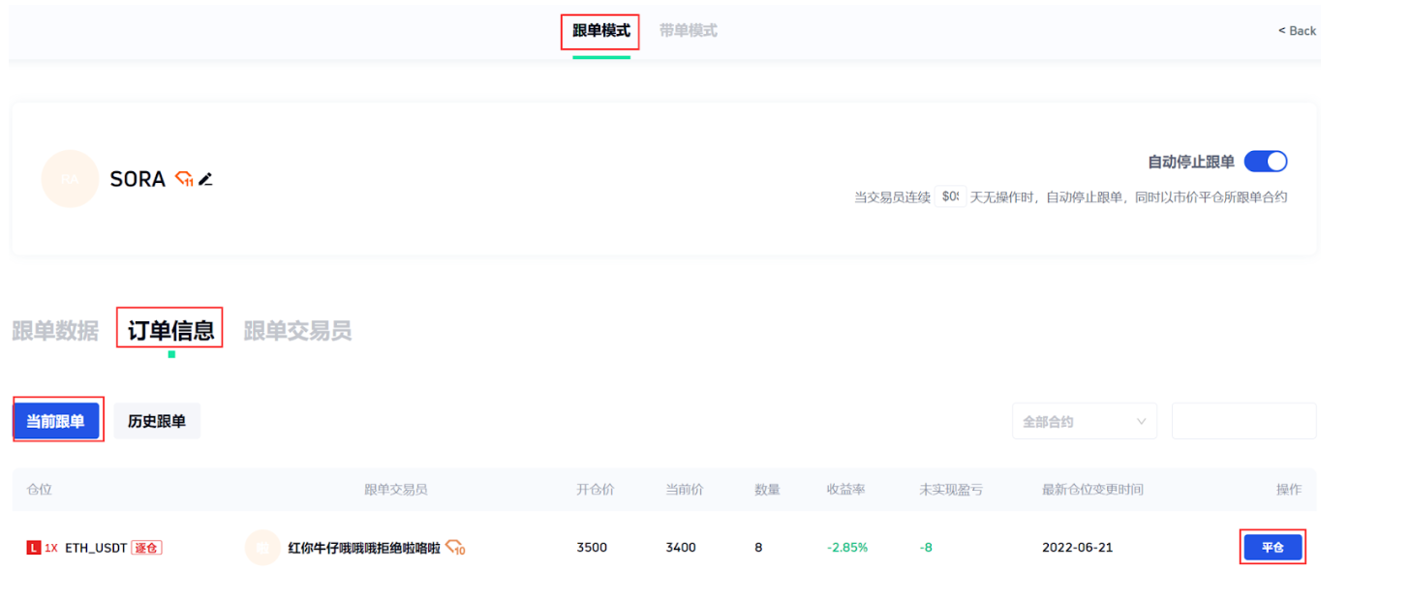This screenshot has height=601, width=1410.
Task: Toggle the 自动停止跟单 switch
Action: pos(1265,162)
